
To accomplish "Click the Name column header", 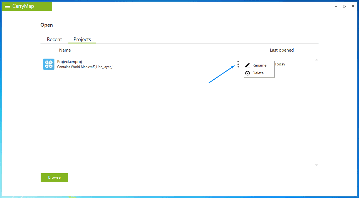I will [65, 50].
